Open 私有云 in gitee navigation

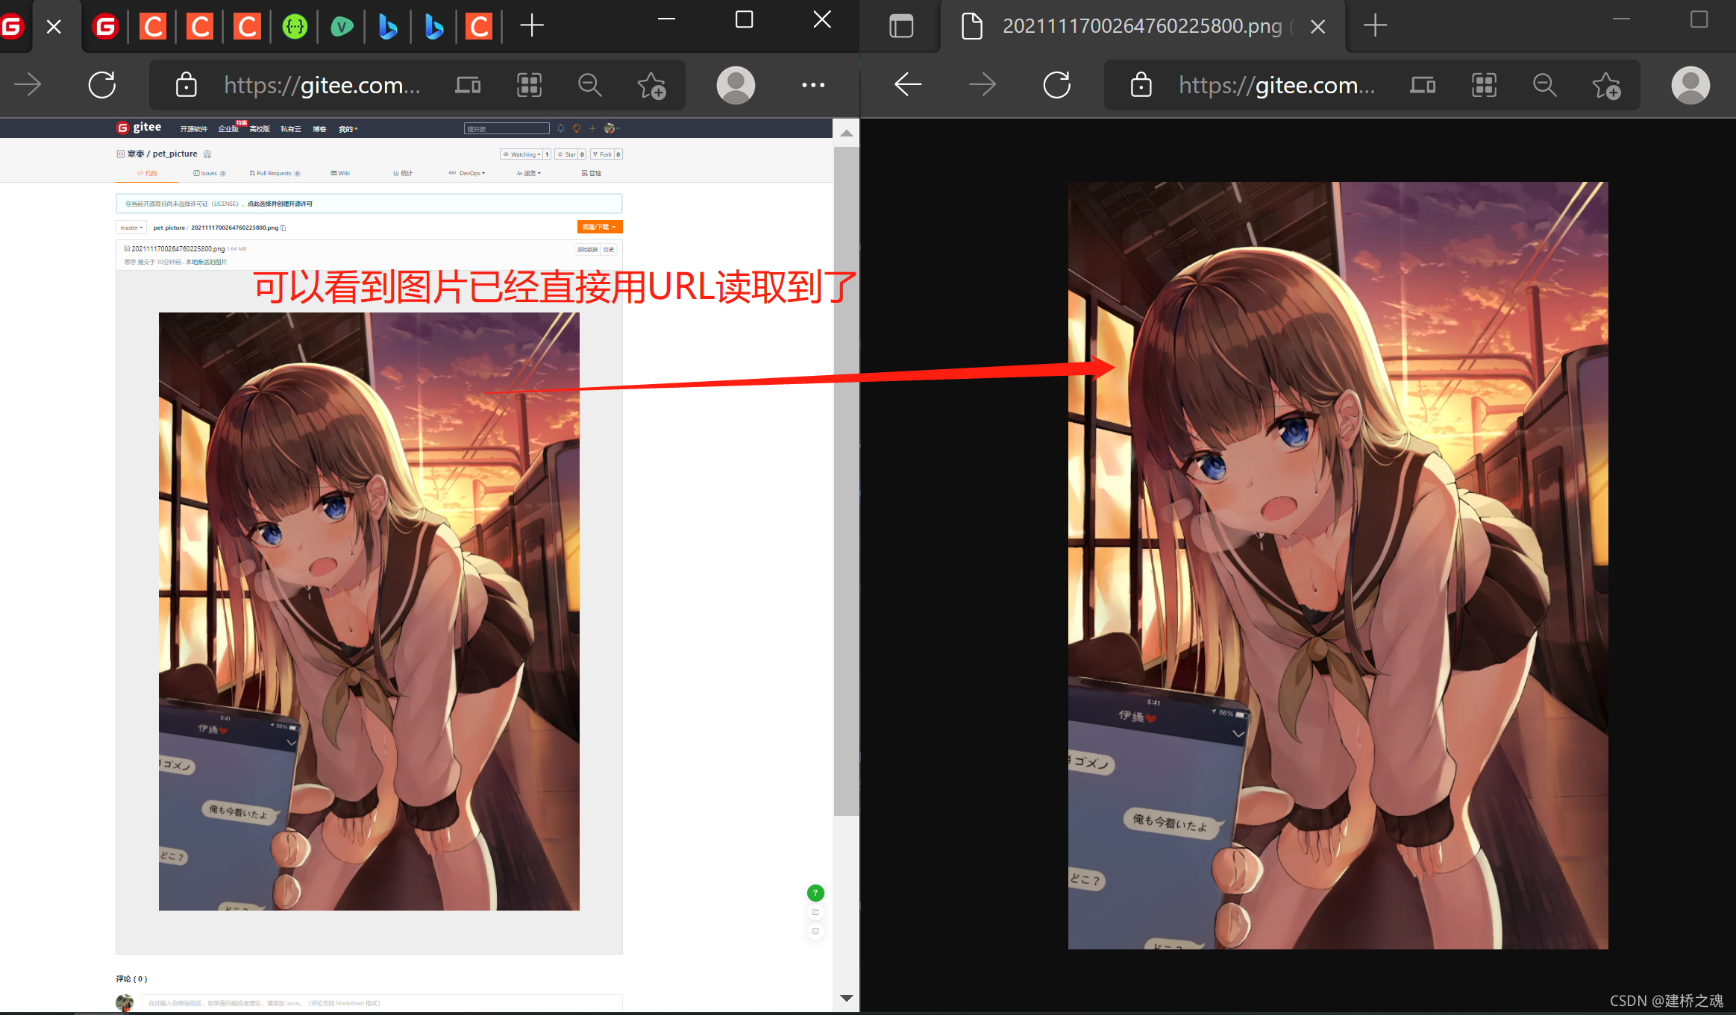pos(291,129)
